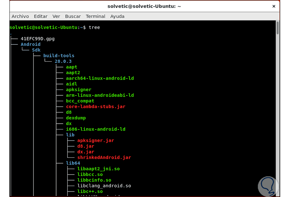The height and width of the screenshot is (197, 290).
Task: Click the aarch64-linux-android-ld entry
Action: [100, 78]
